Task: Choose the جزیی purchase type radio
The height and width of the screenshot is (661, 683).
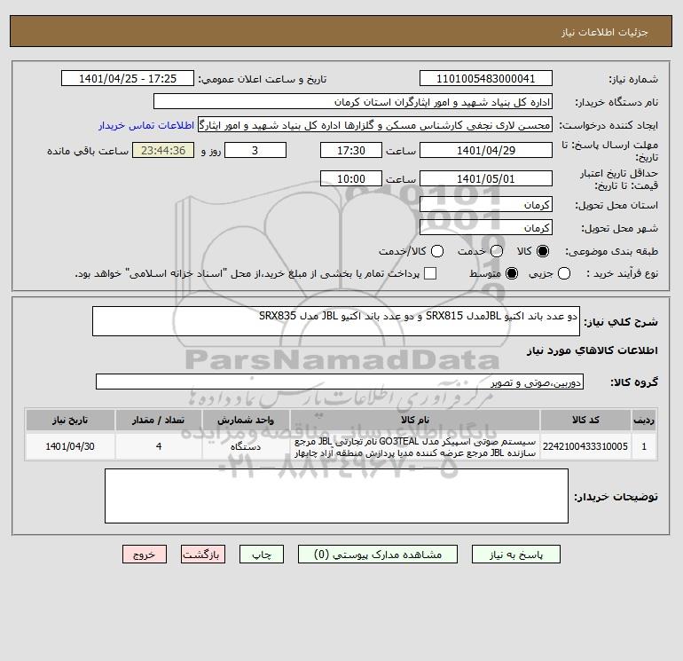Action: pyautogui.click(x=564, y=273)
